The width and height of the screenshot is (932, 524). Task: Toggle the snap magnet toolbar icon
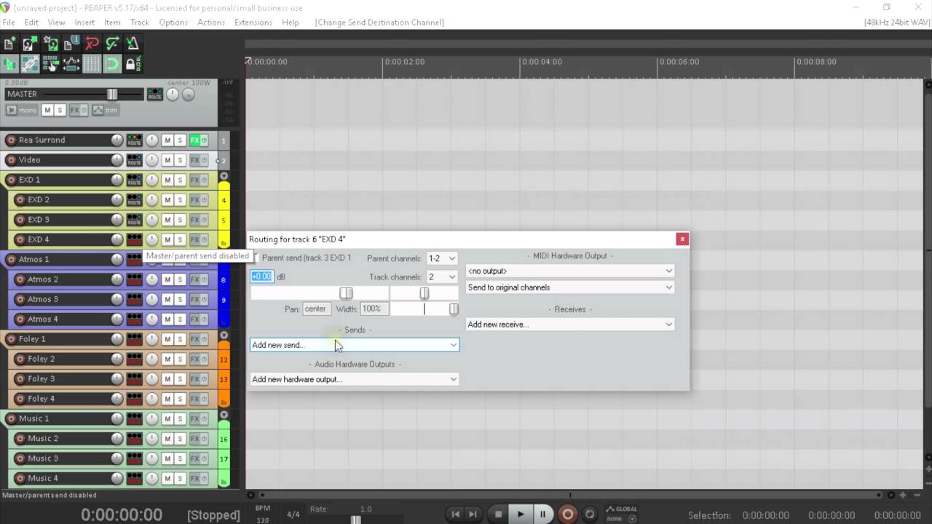(x=111, y=64)
